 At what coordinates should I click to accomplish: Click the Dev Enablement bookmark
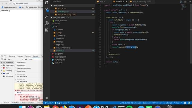[9, 7]
